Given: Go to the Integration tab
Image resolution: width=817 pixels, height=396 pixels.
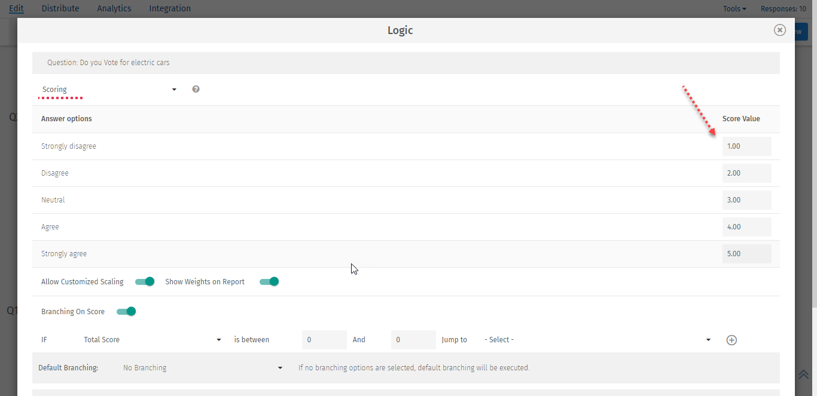Looking at the screenshot, I should point(169,8).
